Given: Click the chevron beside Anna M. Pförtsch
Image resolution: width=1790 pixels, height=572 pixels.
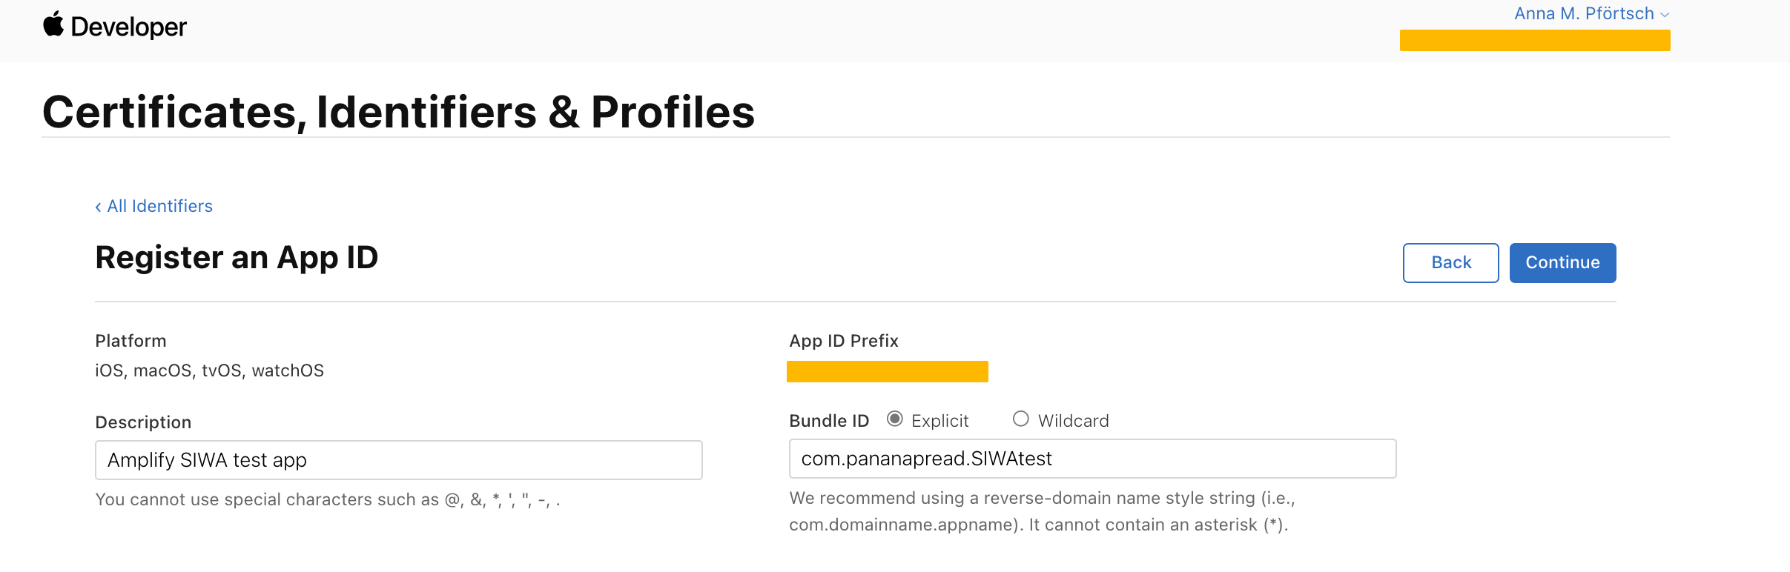Looking at the screenshot, I should click(1663, 13).
